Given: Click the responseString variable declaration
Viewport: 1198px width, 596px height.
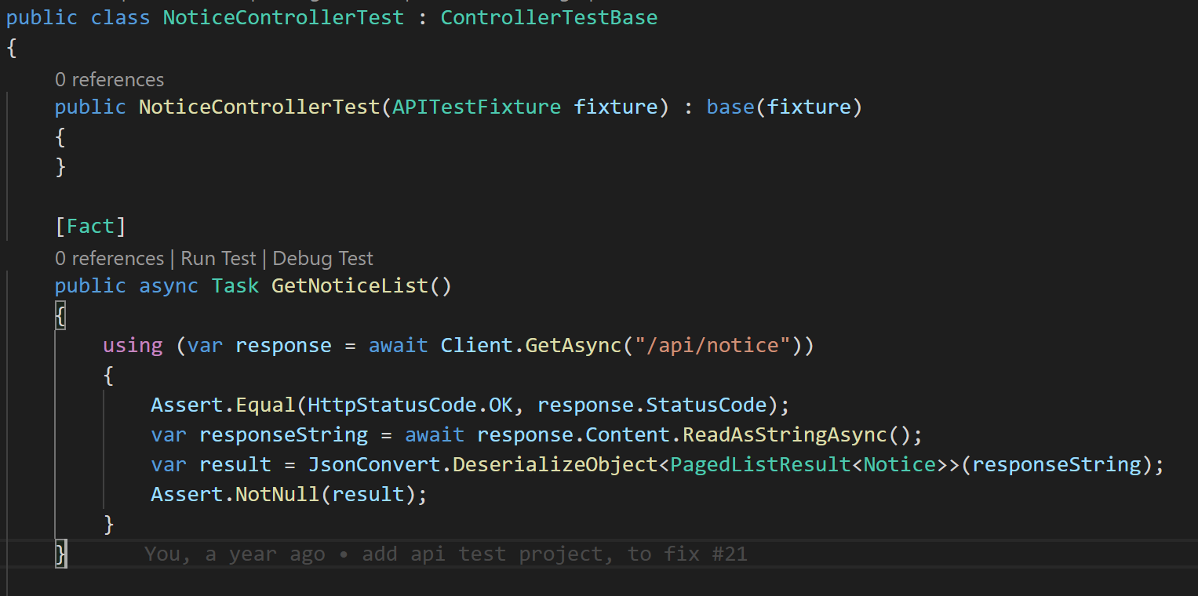Looking at the screenshot, I should pos(283,434).
